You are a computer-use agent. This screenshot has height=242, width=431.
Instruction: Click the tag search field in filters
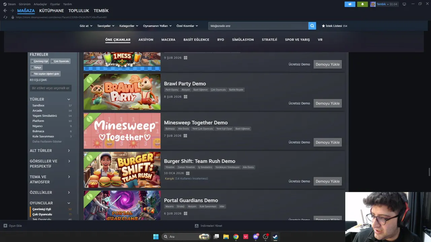tap(51, 88)
